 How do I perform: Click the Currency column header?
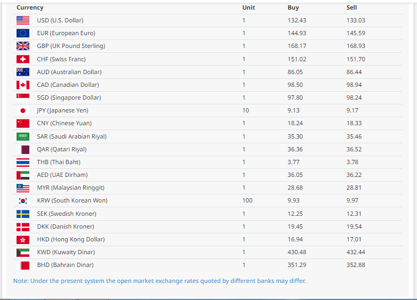click(30, 7)
